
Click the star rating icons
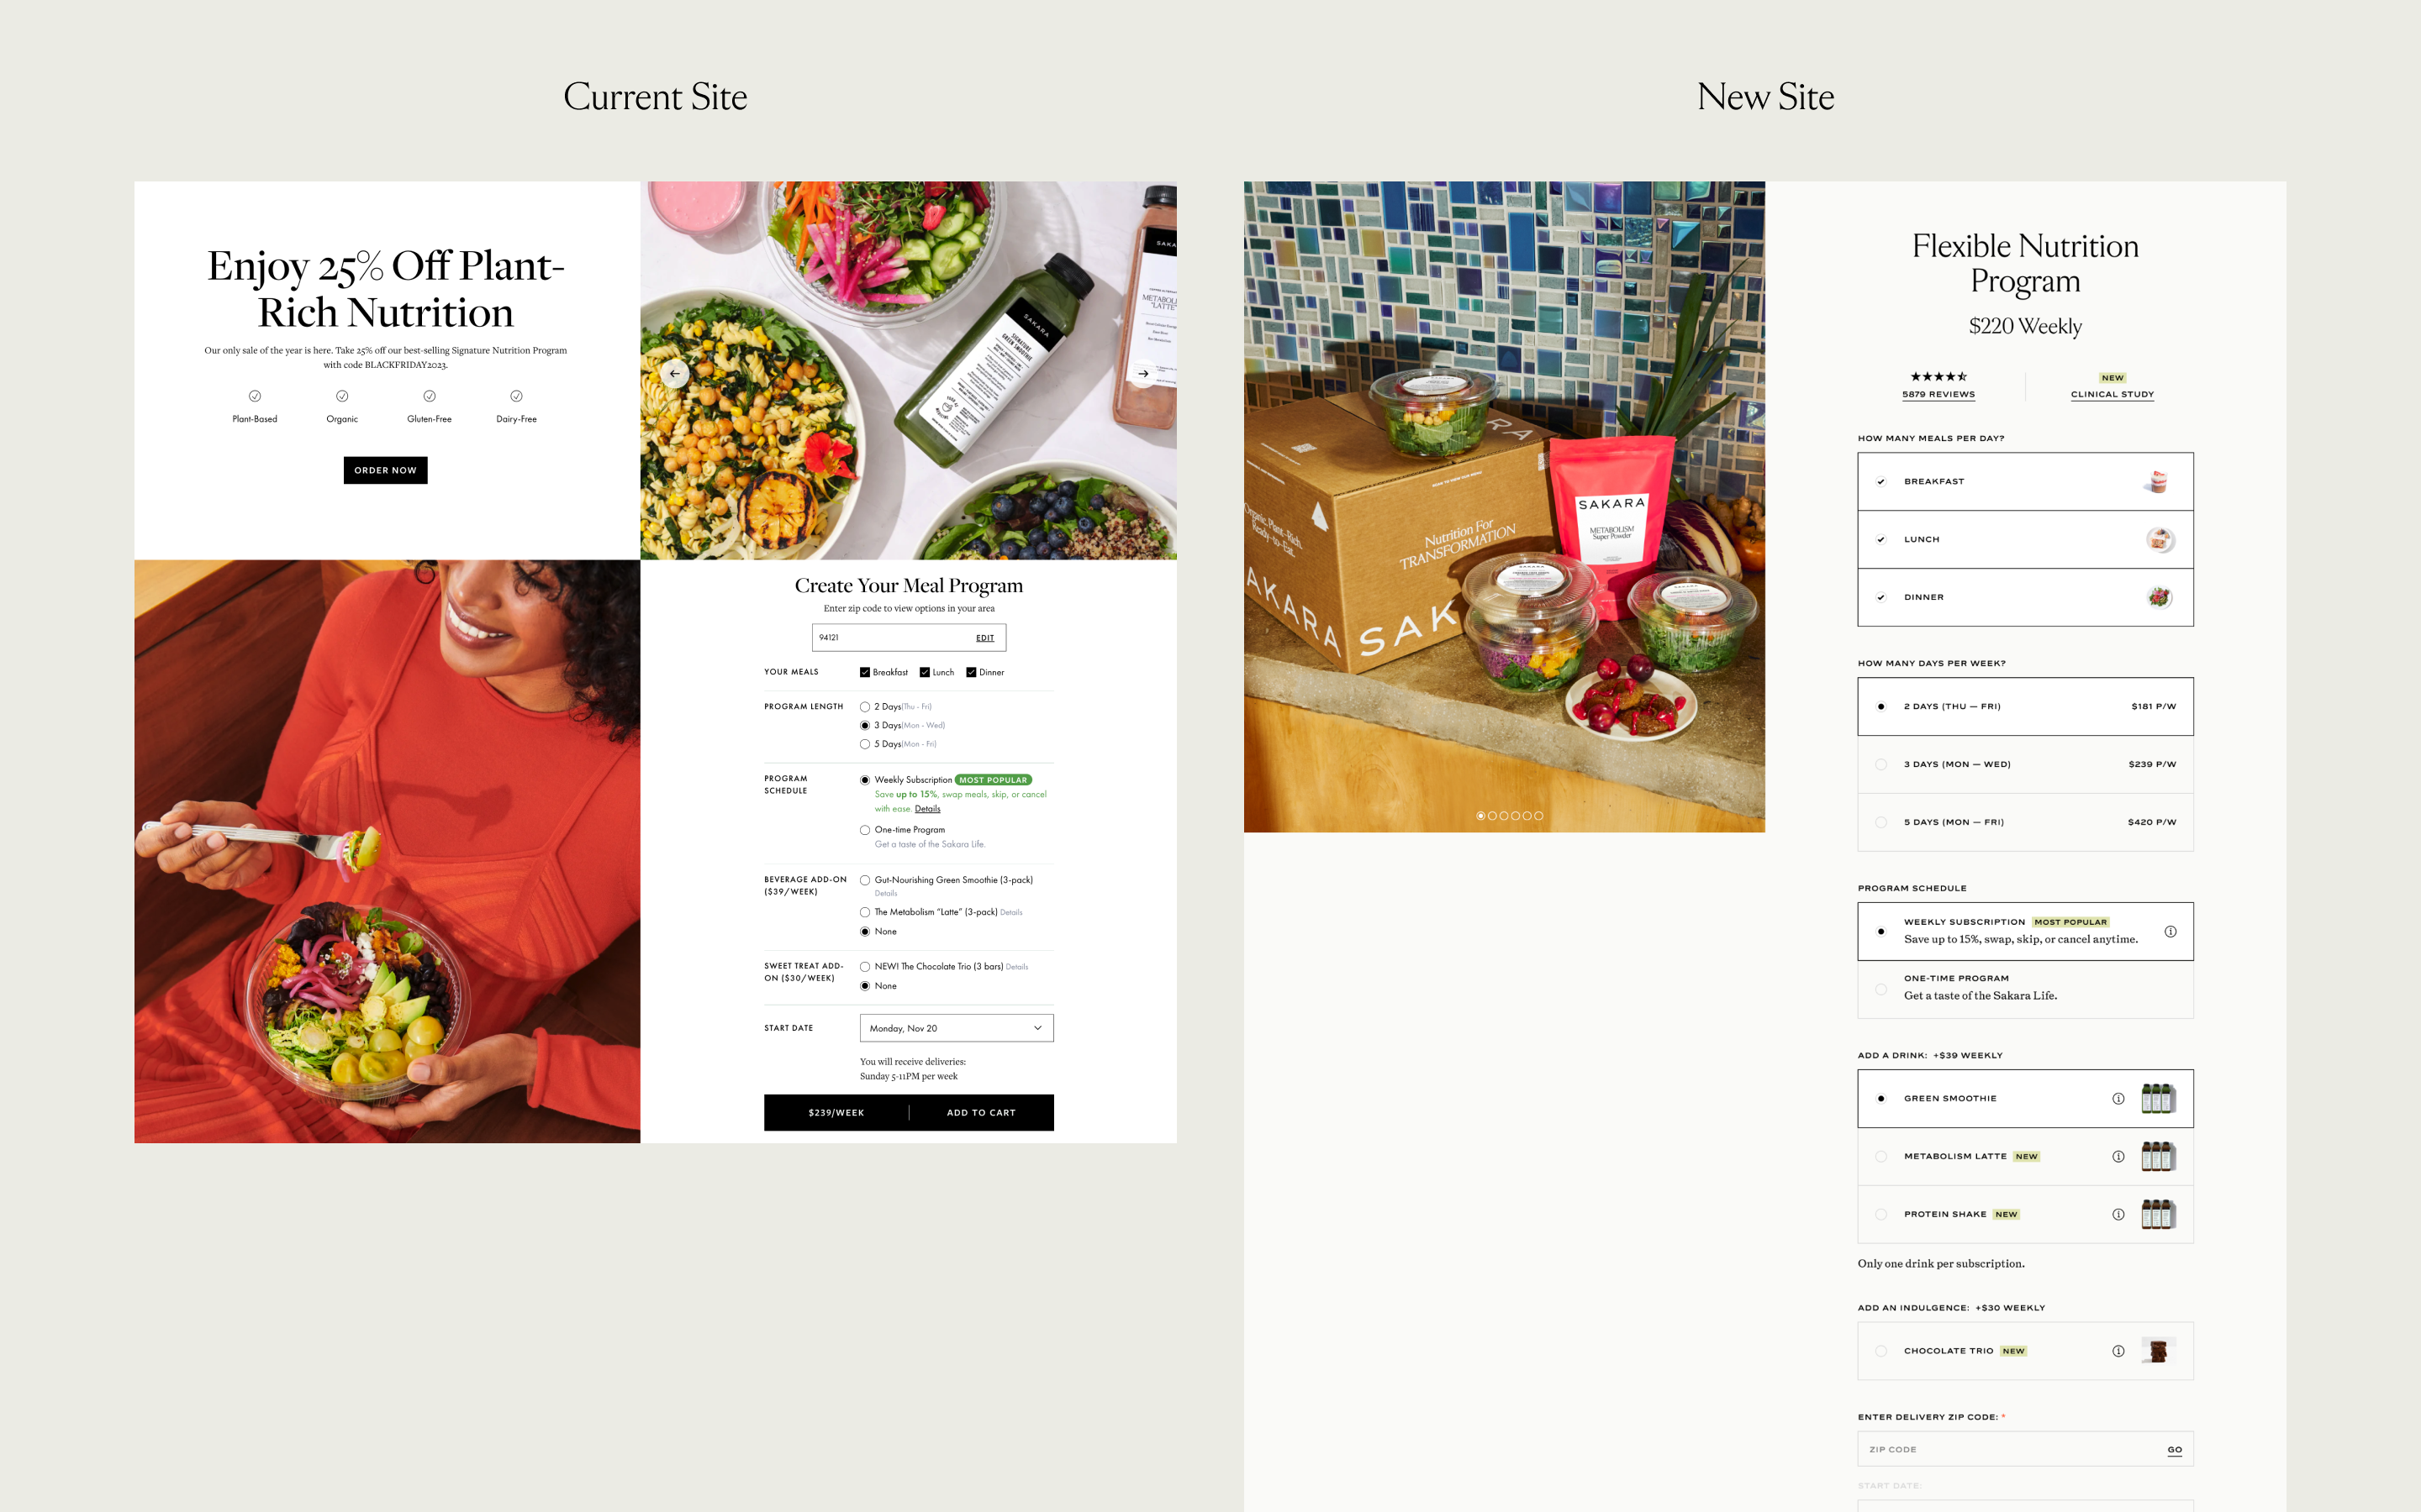pyautogui.click(x=1938, y=377)
